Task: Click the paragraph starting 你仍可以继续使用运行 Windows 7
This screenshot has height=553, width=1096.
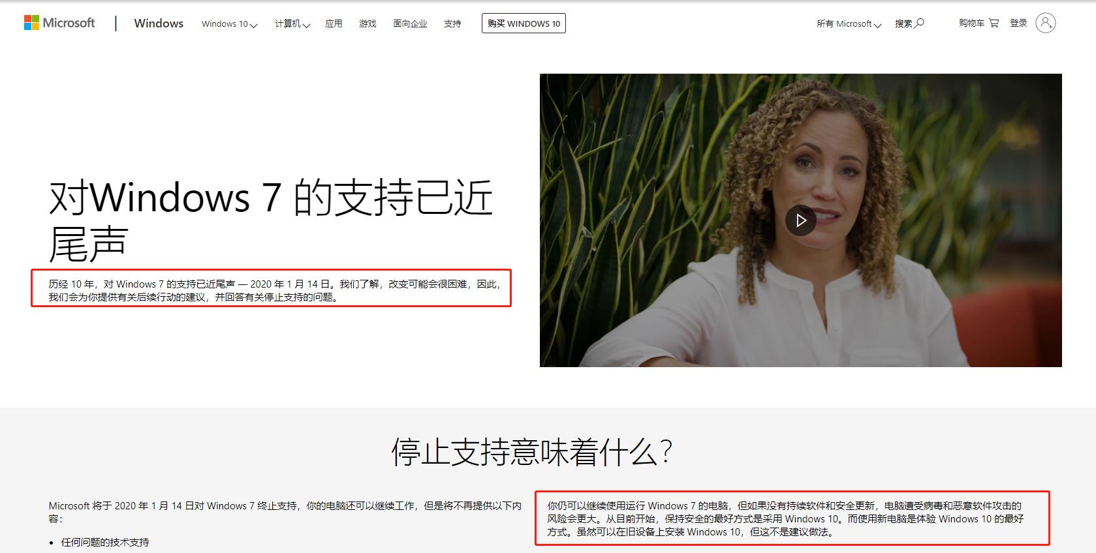Action: coord(785,518)
